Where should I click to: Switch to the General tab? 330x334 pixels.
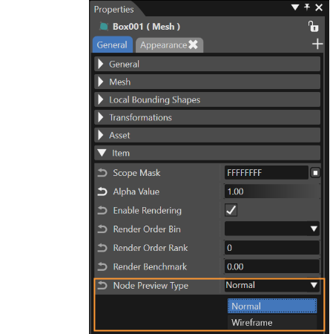point(113,45)
